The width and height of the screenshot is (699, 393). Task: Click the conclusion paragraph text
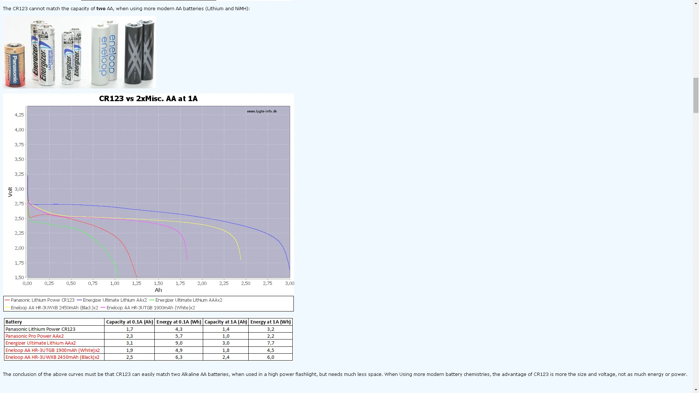[345, 374]
